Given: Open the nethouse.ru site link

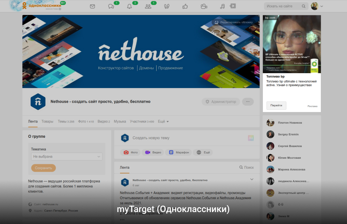Looking at the screenshot, I should (x=50, y=204).
